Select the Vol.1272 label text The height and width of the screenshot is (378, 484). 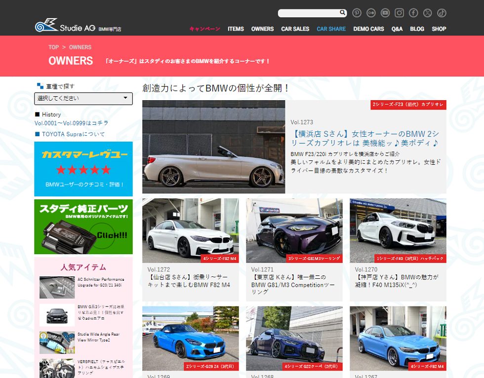coord(159,269)
